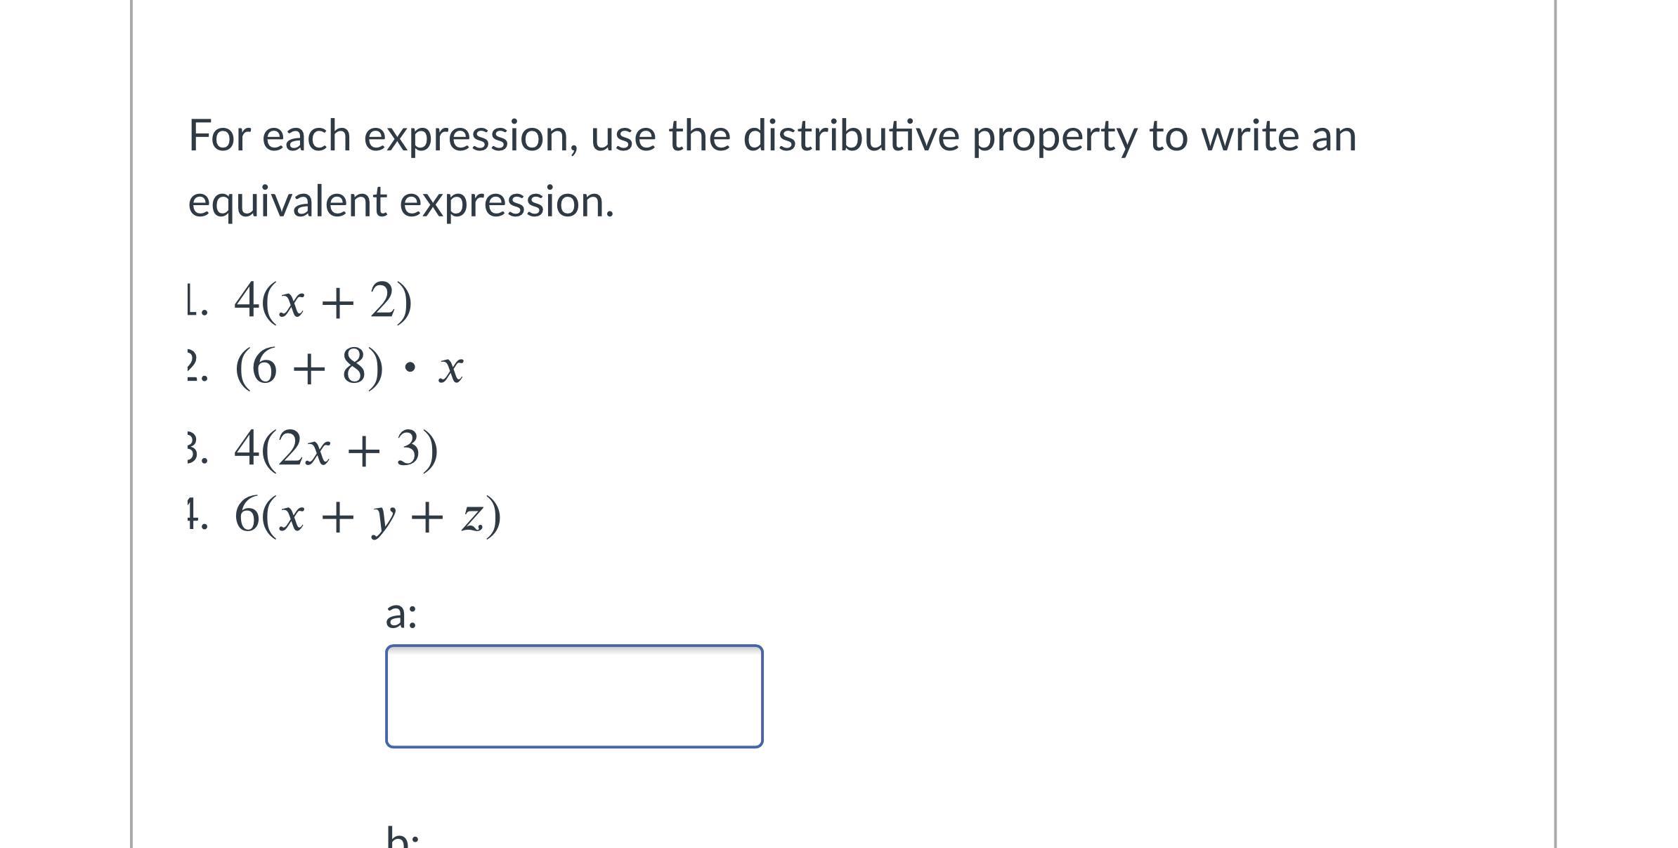1678x848 pixels.
Task: Click the list number before 6(x + y + z)
Action: pyautogui.click(x=196, y=516)
